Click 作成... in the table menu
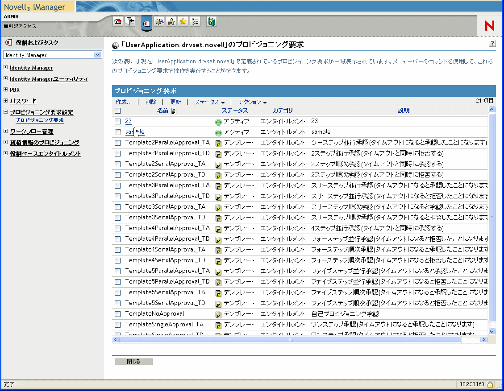The width and height of the screenshot is (504, 391). point(124,102)
